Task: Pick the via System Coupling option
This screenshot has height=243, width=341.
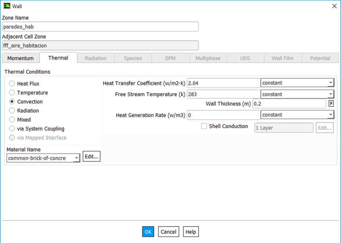Action: [12, 129]
